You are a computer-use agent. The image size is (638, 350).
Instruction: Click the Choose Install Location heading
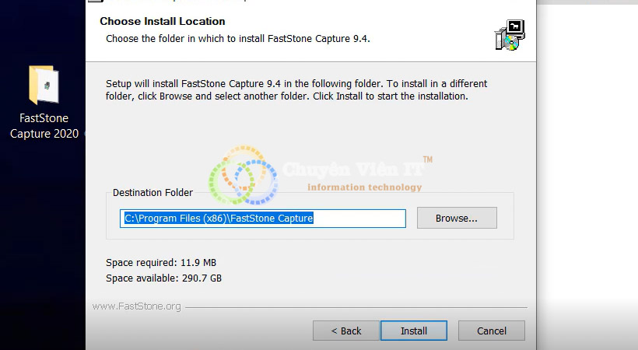[x=163, y=21]
